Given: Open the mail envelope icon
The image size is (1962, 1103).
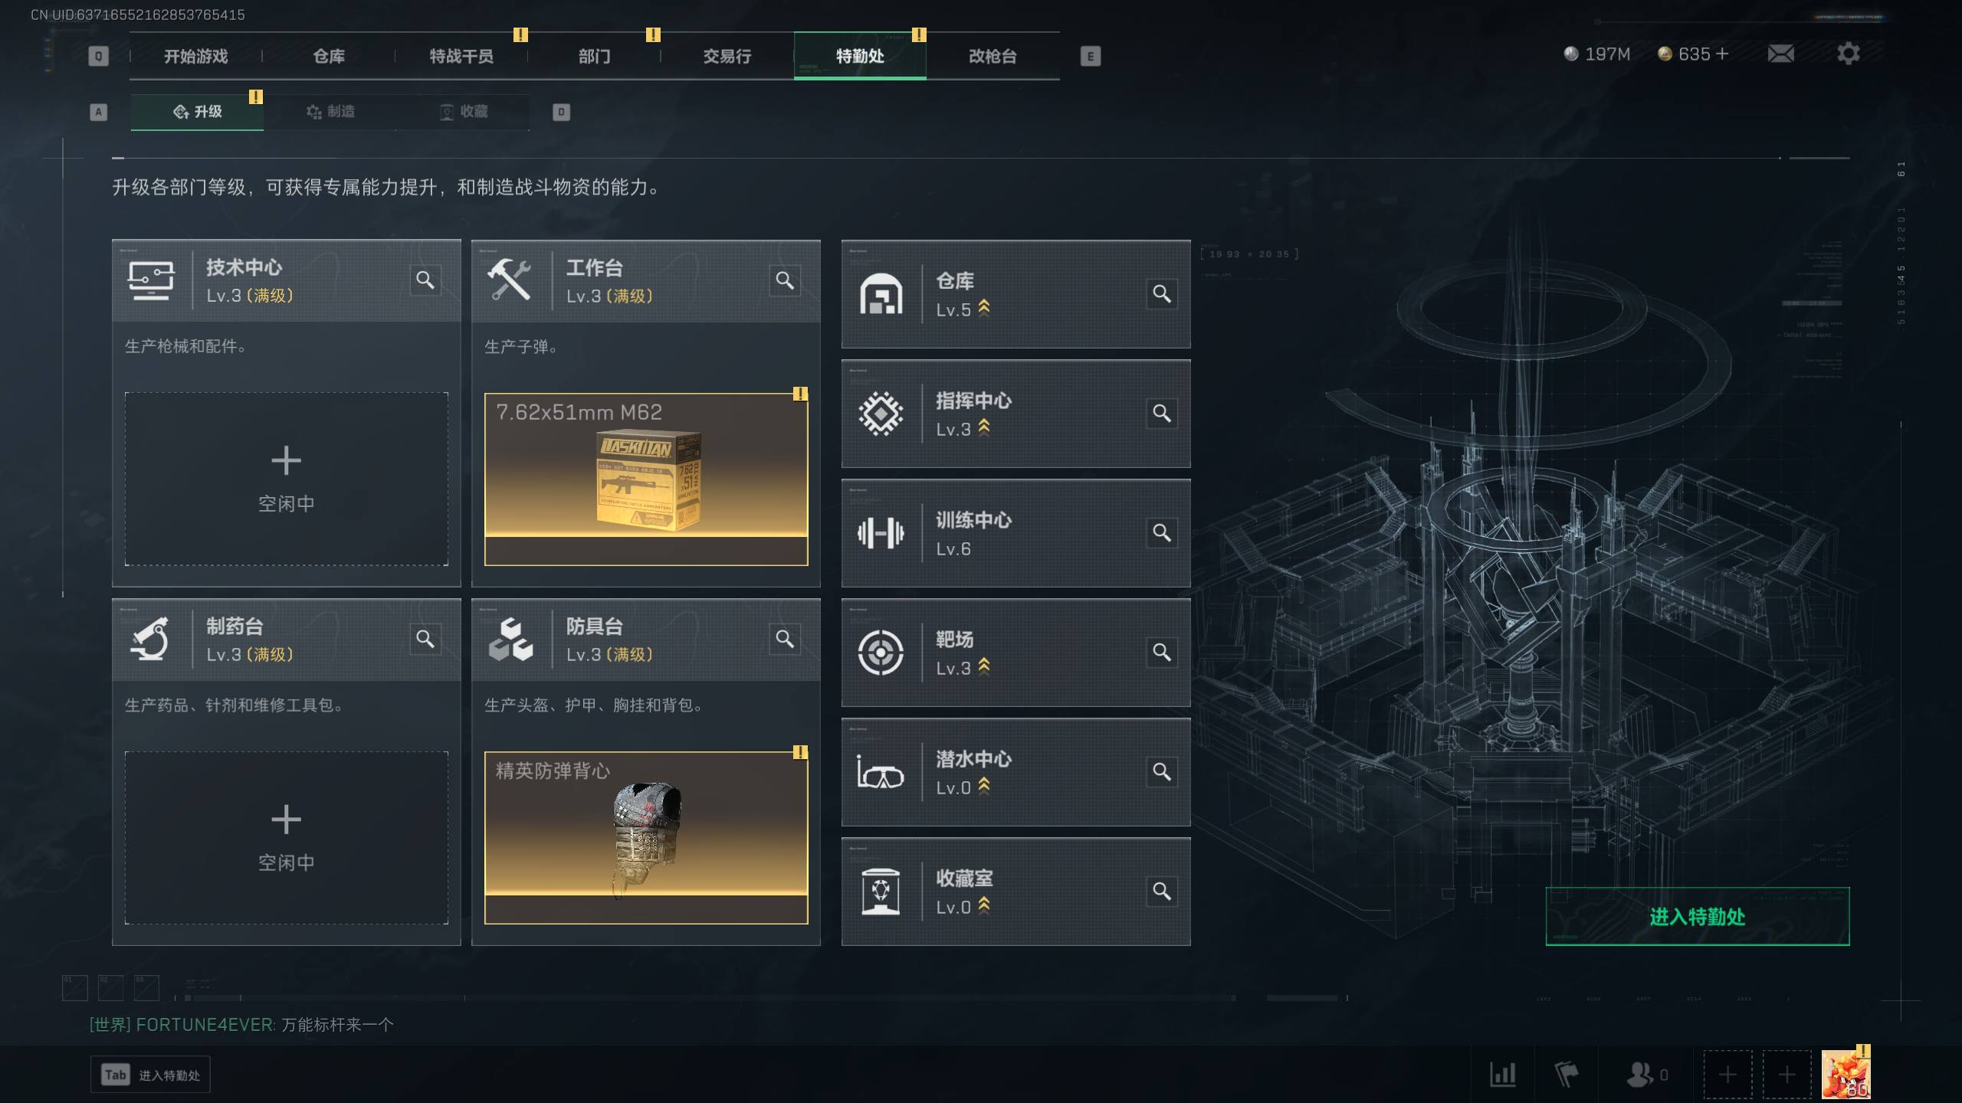Looking at the screenshot, I should 1780,54.
